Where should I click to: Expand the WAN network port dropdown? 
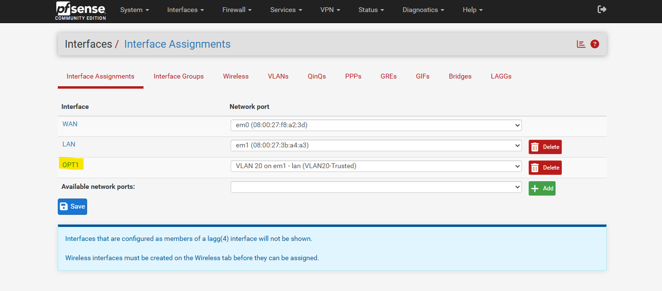pos(376,125)
